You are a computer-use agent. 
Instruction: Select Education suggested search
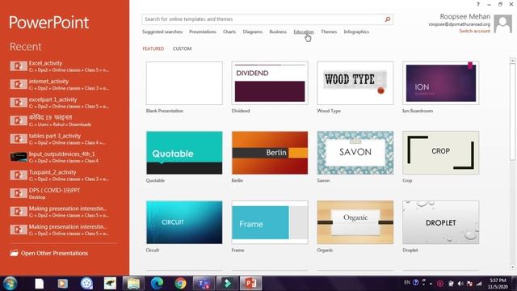(x=304, y=32)
